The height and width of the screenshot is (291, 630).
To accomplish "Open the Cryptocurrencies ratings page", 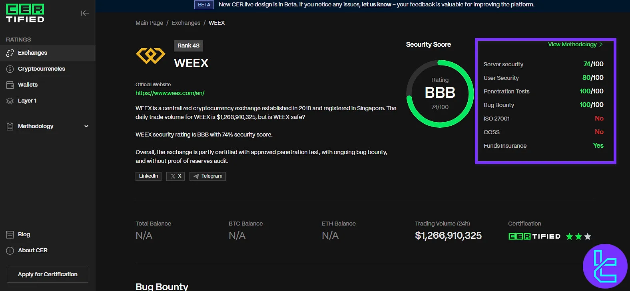I will pyautogui.click(x=48, y=69).
